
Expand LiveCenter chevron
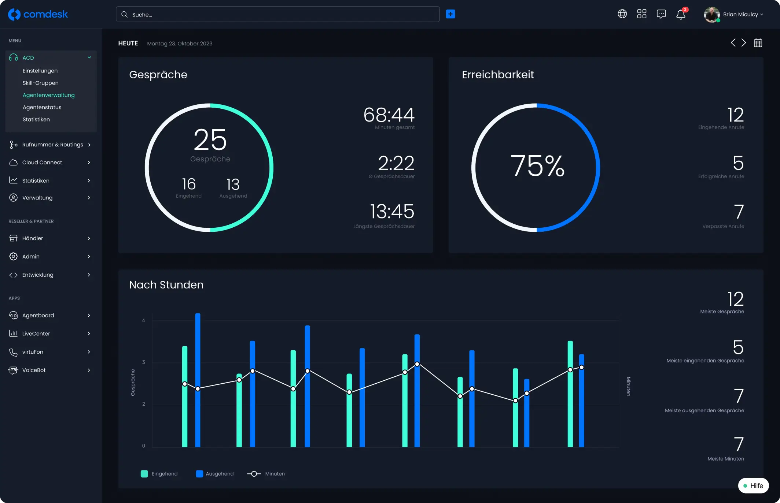89,334
